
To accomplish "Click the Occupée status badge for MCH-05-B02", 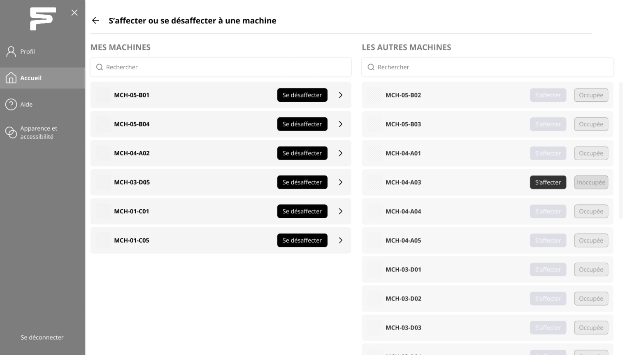I will click(x=591, y=95).
